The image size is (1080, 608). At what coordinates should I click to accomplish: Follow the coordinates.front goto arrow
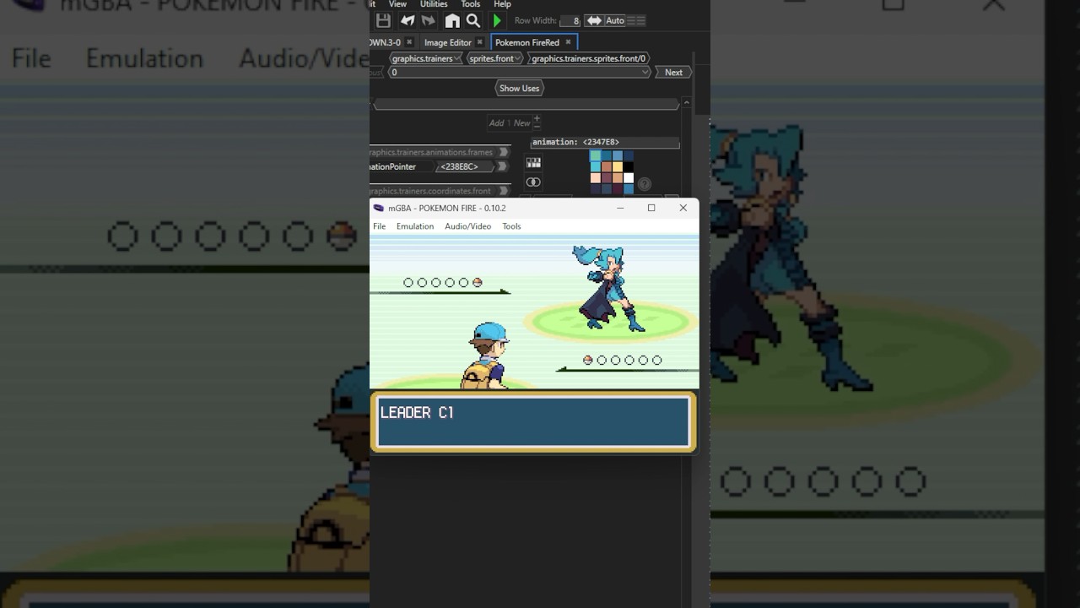(x=504, y=191)
